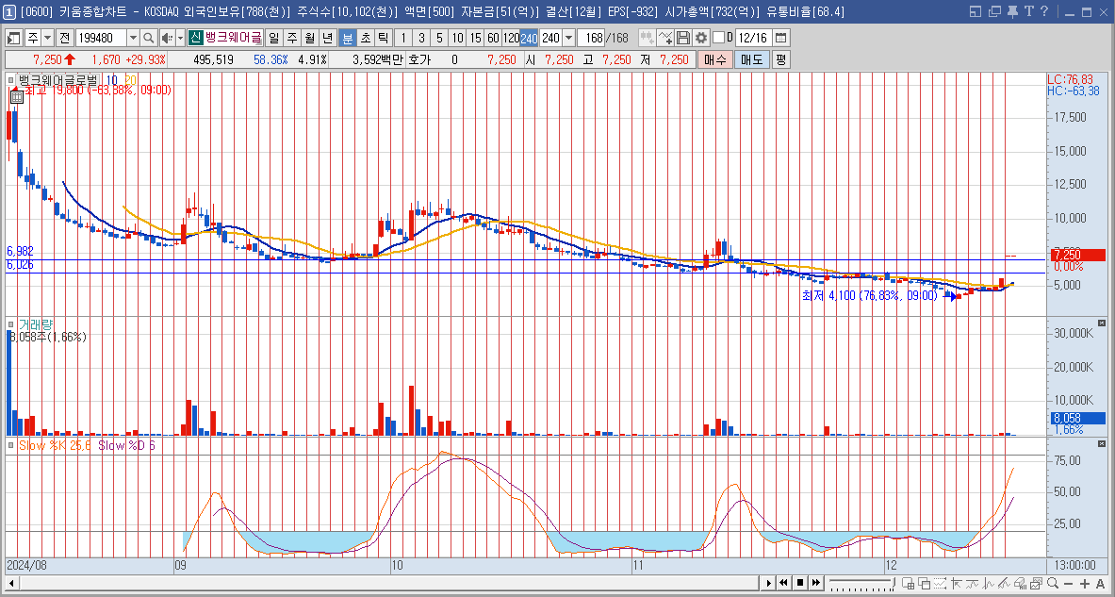The height and width of the screenshot is (597, 1115).
Task: Click the calendar grid icon on price chart
Action: point(17,98)
